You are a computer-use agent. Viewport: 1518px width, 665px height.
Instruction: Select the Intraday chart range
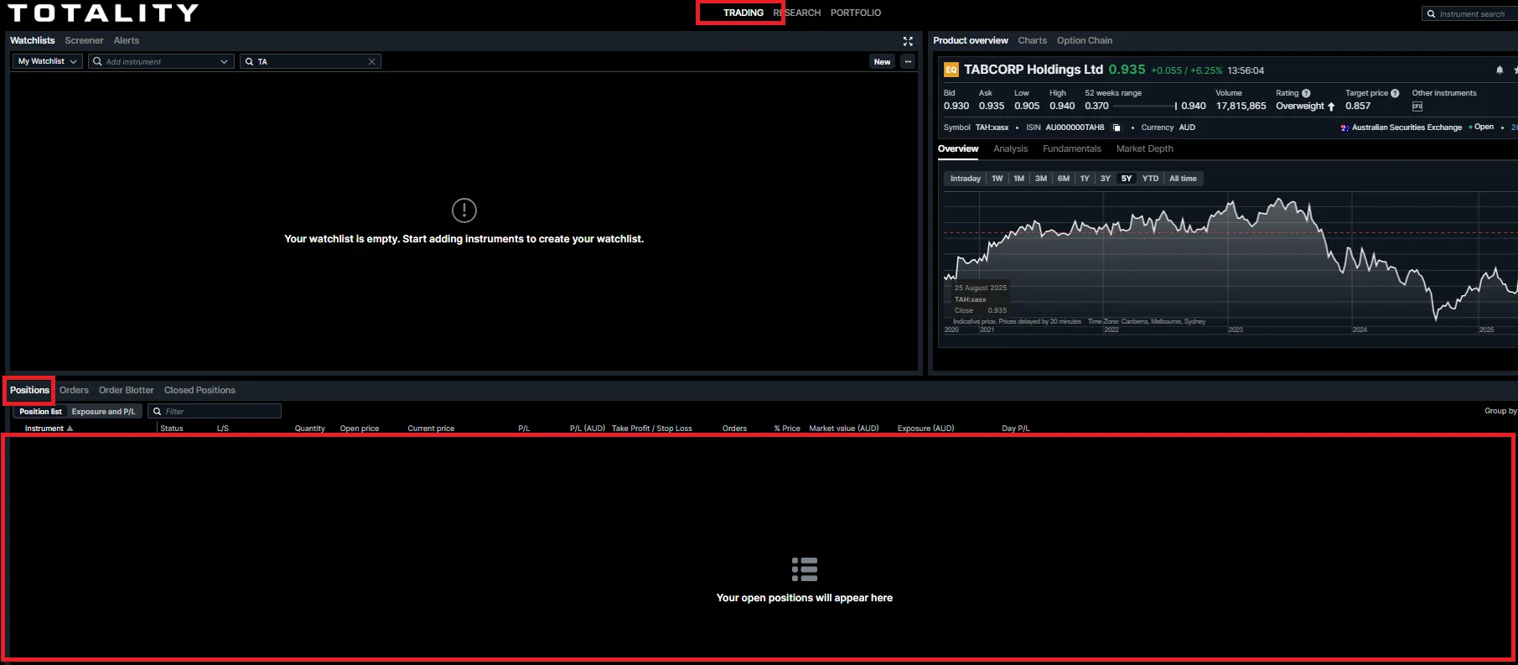coord(966,179)
